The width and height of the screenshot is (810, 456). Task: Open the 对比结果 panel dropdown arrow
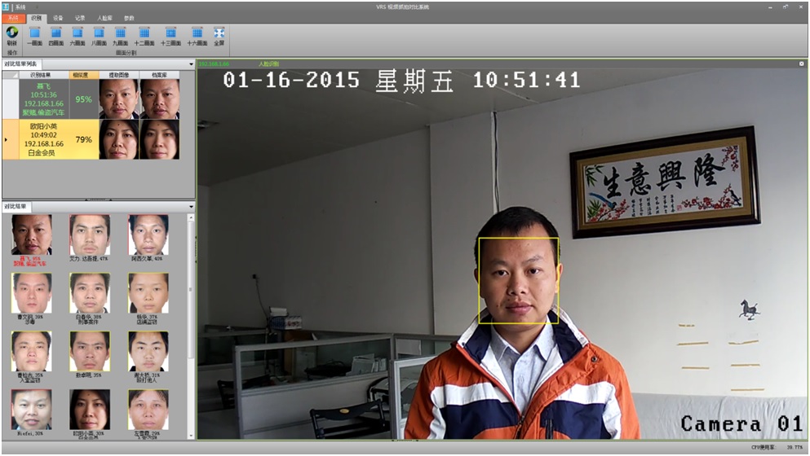191,207
